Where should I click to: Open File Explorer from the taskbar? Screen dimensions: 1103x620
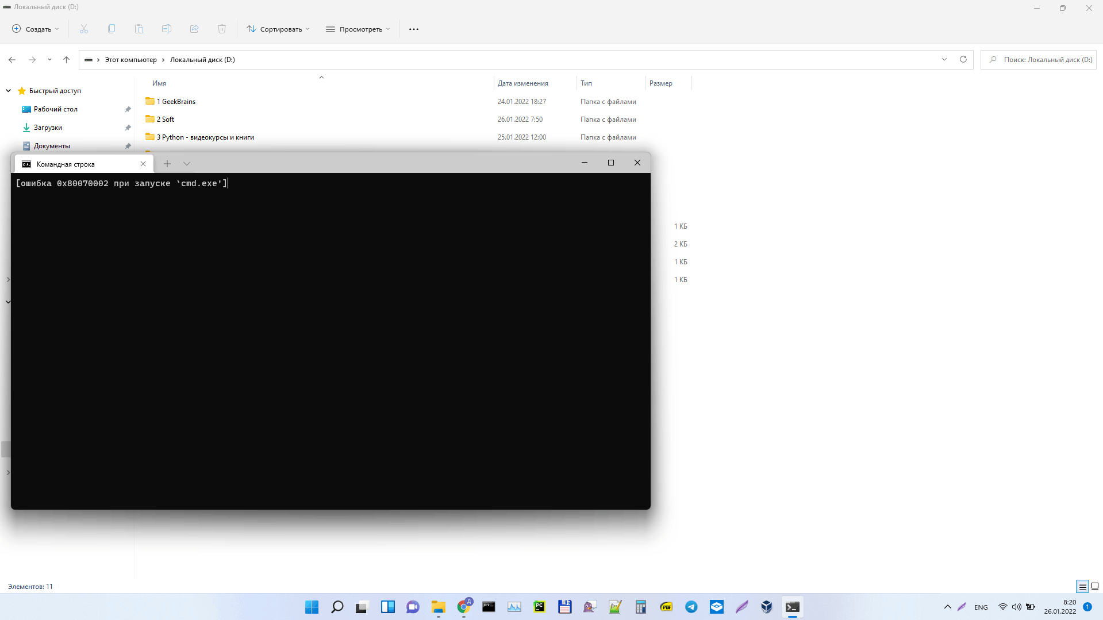pyautogui.click(x=439, y=607)
